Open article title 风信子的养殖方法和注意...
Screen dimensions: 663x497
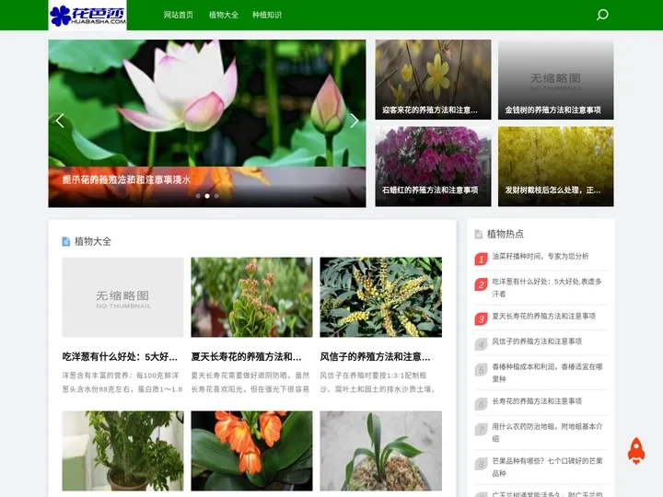(375, 357)
